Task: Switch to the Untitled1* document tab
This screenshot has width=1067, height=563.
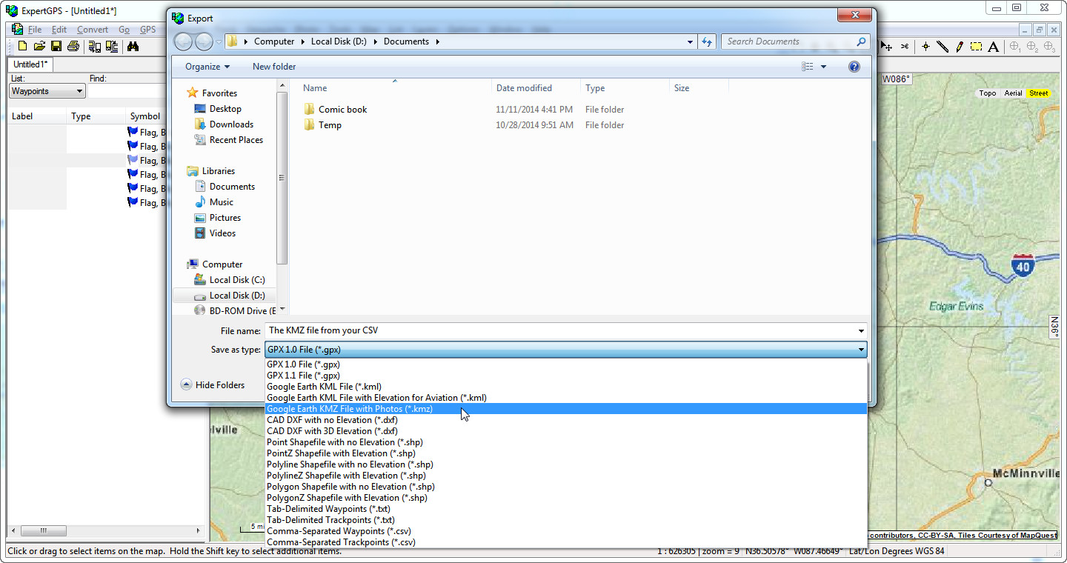Action: pos(30,64)
